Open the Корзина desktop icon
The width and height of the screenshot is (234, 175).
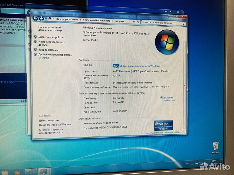pos(216,148)
